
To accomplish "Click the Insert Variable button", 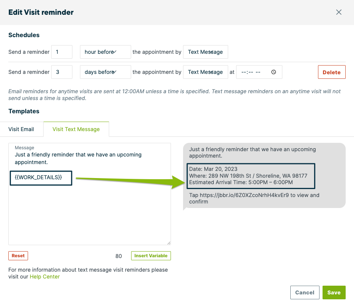I will click(x=150, y=256).
